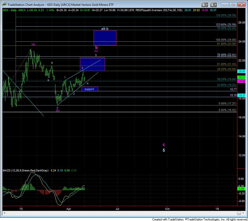
Task: Select the 'alt b' blue target box
Action: [x=105, y=38]
